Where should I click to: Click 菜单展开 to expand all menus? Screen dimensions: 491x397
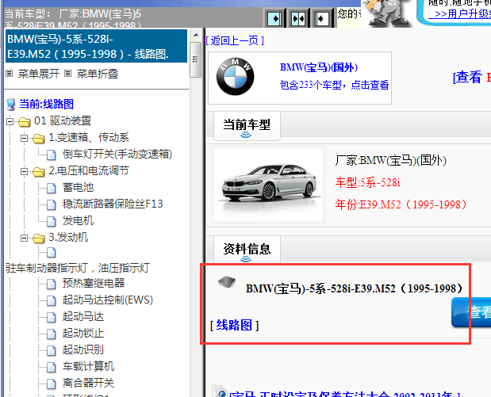(x=39, y=74)
